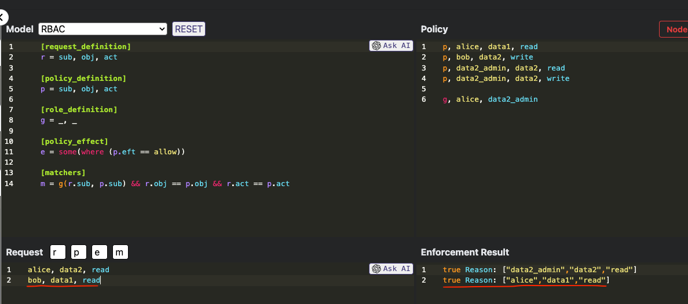
Task: Click empty line 5 in the Policy editor
Action: tap(553, 89)
